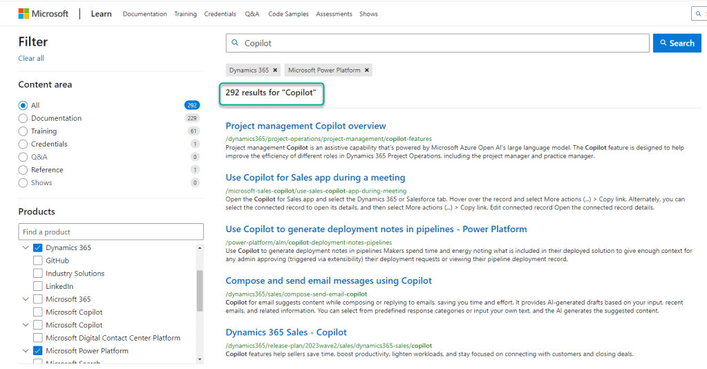Open the Code Samples header menu
Viewport: 707px width, 369px height.
click(288, 14)
